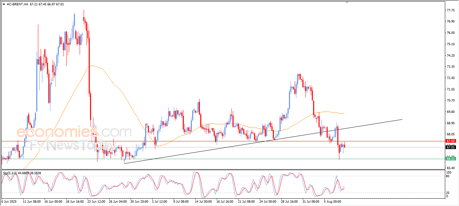Click the 30 Jun 20:00 date label
This screenshot has height=206, width=459.
tap(139, 202)
